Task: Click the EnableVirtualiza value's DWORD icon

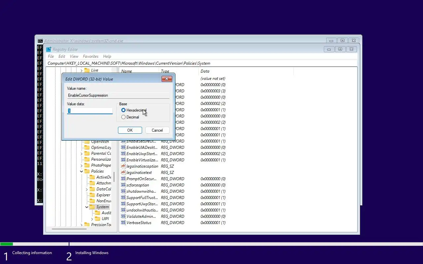Action: (123, 160)
